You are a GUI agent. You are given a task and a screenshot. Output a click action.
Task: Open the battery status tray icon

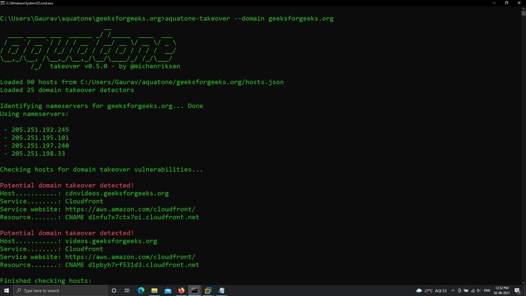coord(466,291)
